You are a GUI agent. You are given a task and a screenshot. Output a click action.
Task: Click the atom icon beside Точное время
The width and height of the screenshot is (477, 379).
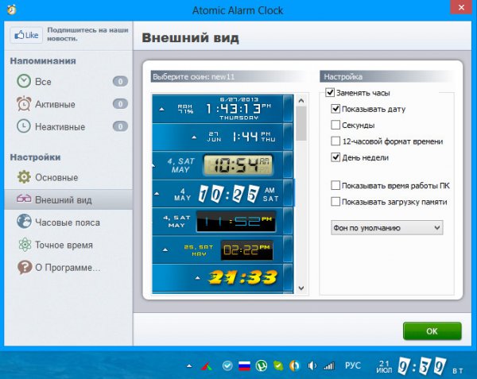(25, 245)
